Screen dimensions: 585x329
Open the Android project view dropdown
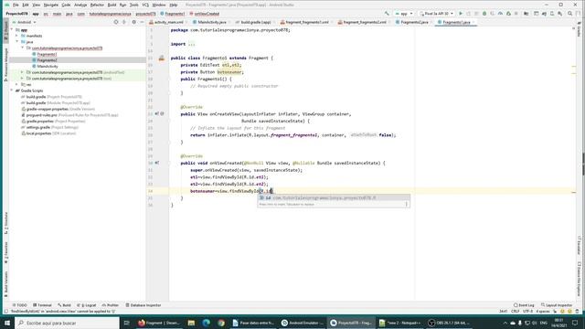(x=26, y=22)
